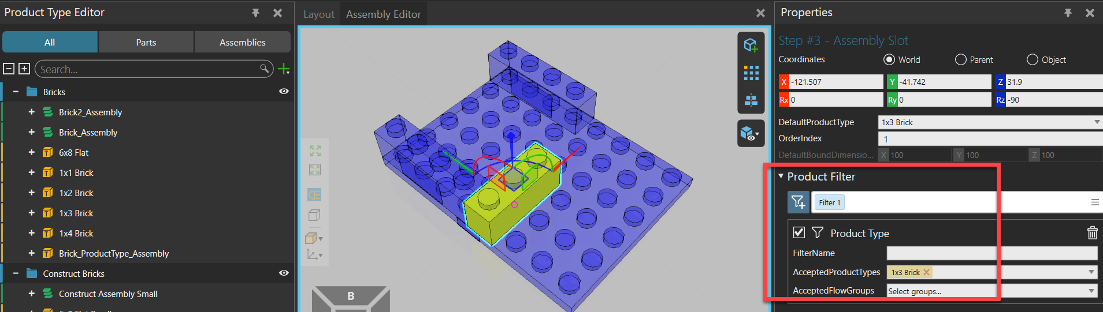1103x312 pixels.
Task: Click the Y coordinate field
Action: (944, 82)
